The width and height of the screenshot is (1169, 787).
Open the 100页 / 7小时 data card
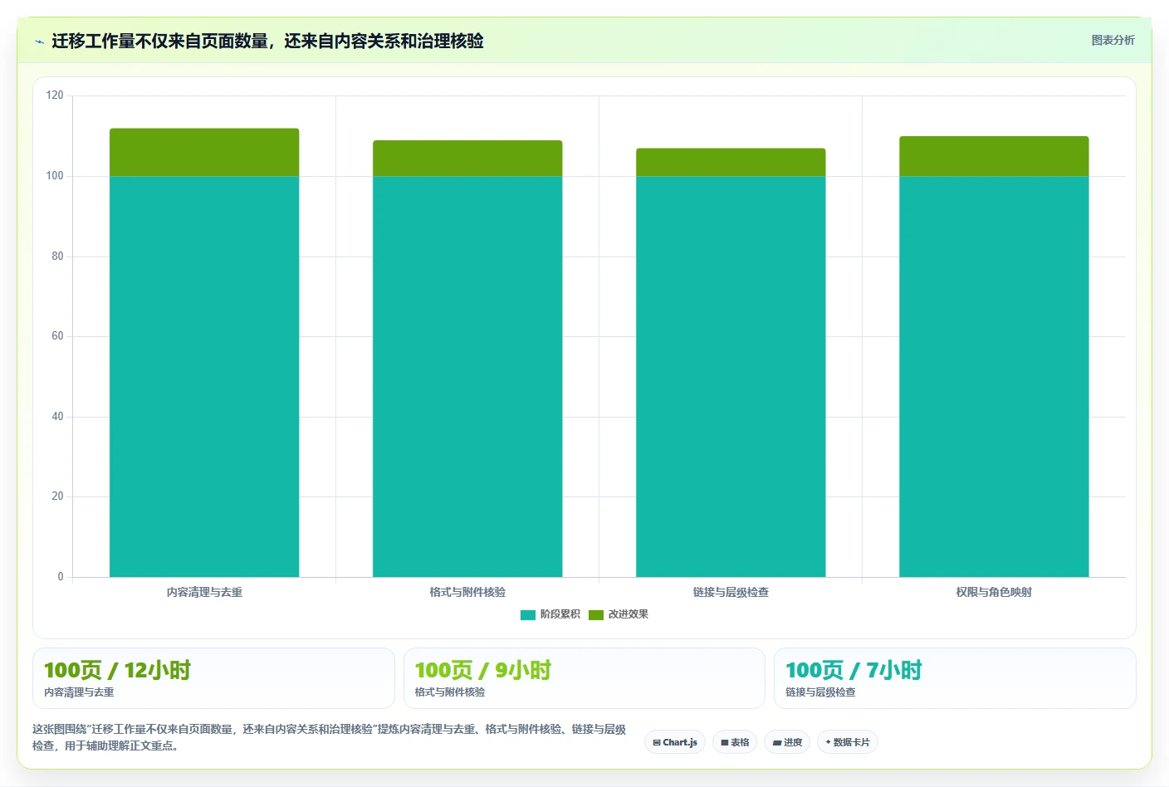pos(955,678)
